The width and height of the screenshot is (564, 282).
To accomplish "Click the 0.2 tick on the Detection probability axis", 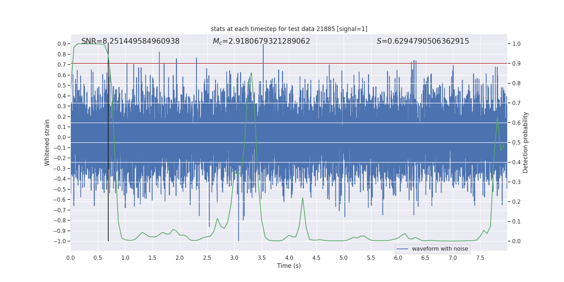I will (516, 202).
